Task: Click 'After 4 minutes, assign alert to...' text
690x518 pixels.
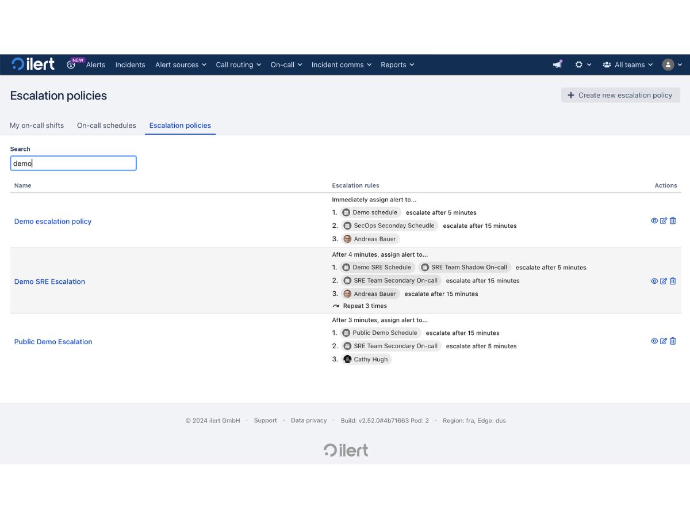Action: (380, 254)
